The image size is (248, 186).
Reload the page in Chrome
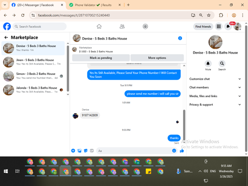point(23,15)
